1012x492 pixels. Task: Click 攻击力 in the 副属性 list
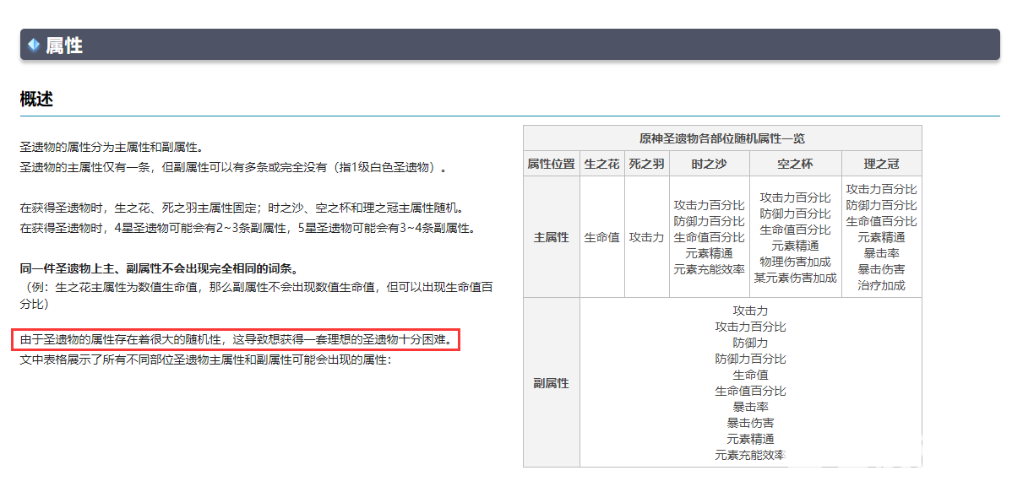click(x=751, y=311)
